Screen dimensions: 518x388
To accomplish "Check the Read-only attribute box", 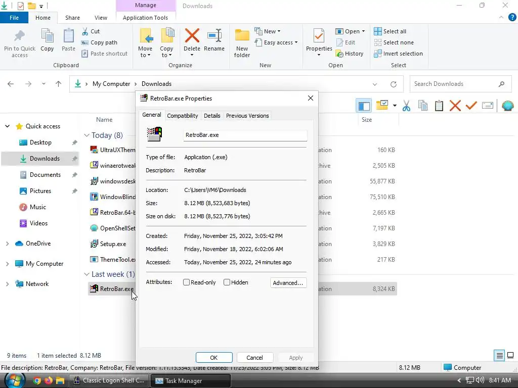I will click(x=186, y=282).
